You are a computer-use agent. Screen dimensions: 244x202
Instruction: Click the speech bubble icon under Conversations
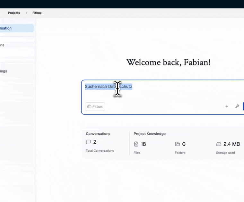[x=89, y=142]
